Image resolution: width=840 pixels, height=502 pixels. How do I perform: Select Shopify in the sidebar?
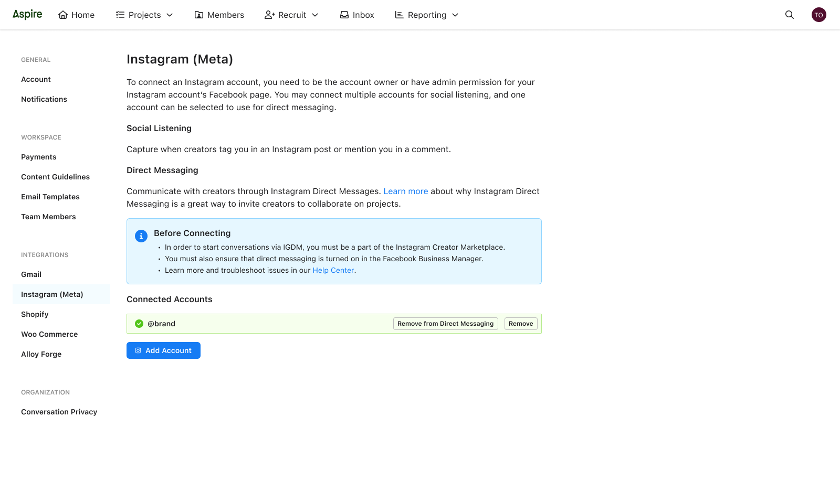(35, 314)
